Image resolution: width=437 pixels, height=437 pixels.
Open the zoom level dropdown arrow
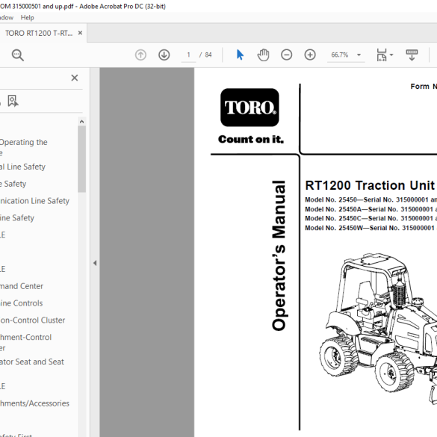click(x=359, y=55)
